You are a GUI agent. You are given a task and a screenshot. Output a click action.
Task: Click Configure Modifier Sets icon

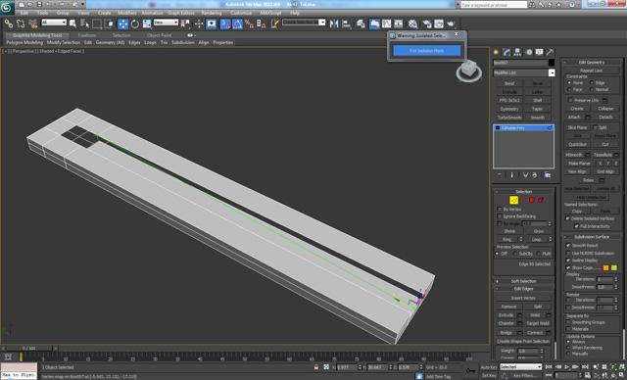(548, 175)
